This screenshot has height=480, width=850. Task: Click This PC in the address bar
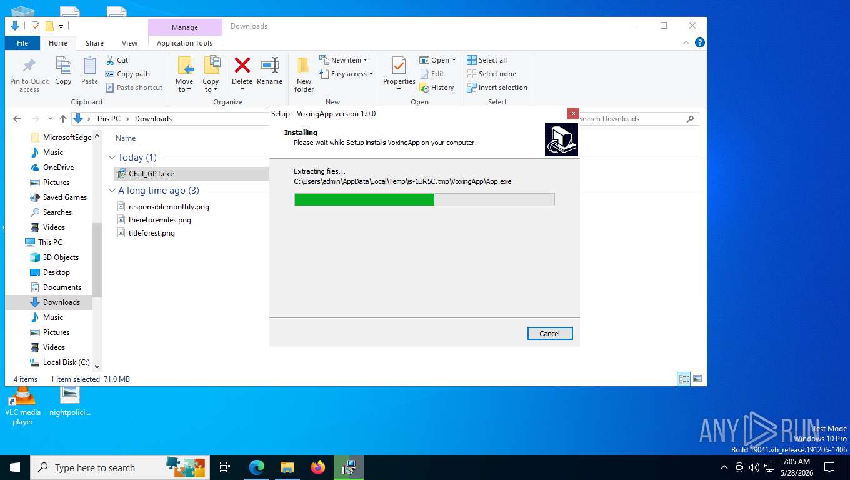(107, 118)
